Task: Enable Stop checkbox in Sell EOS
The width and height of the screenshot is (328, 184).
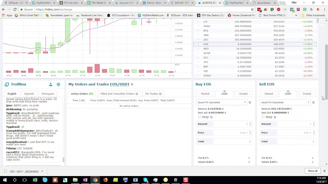Action: point(263,117)
